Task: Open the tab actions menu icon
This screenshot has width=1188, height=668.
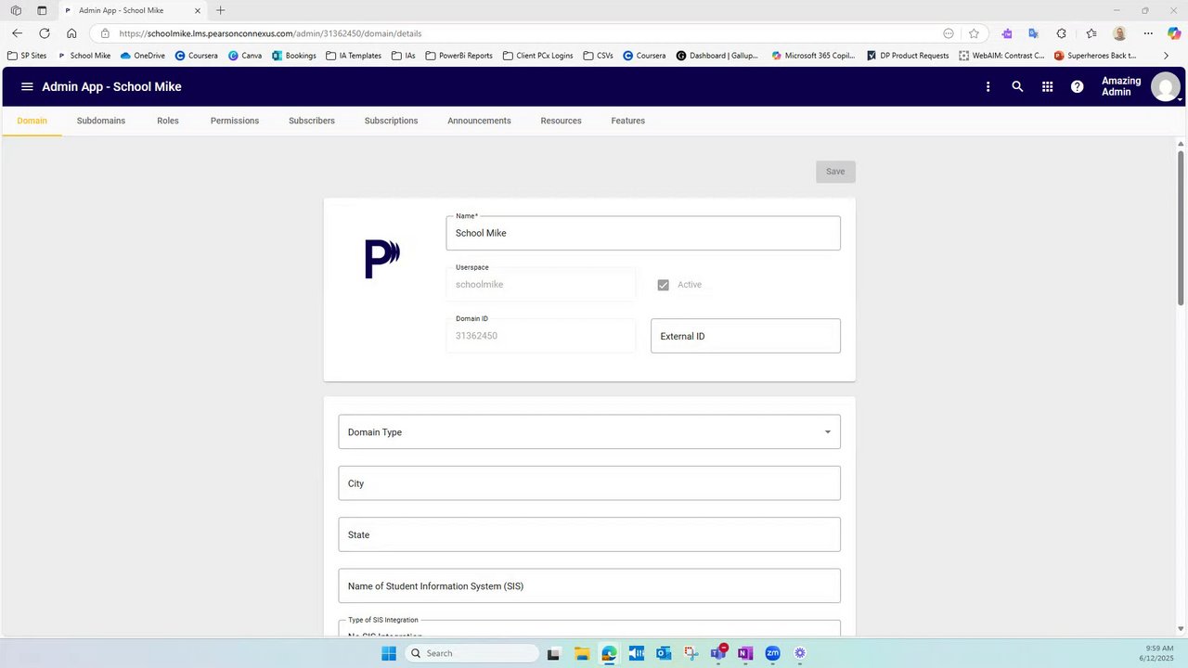Action: (x=42, y=10)
